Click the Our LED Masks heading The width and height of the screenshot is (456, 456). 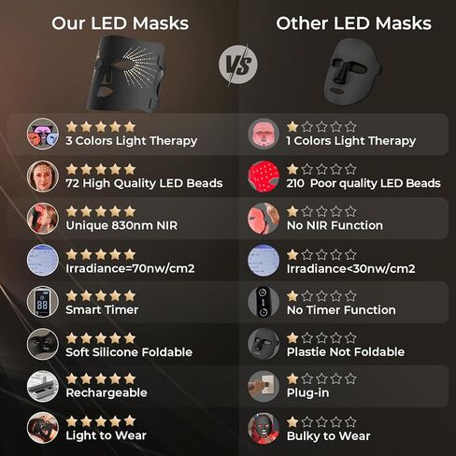coord(121,23)
